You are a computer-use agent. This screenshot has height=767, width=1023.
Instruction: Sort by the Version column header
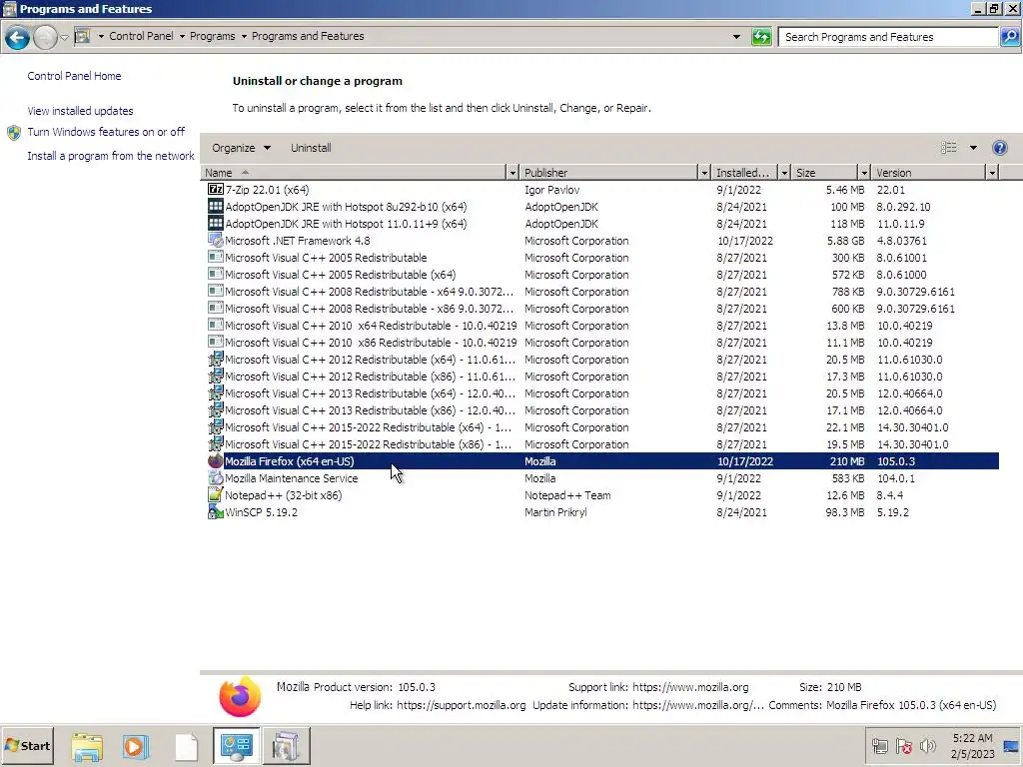929,173
